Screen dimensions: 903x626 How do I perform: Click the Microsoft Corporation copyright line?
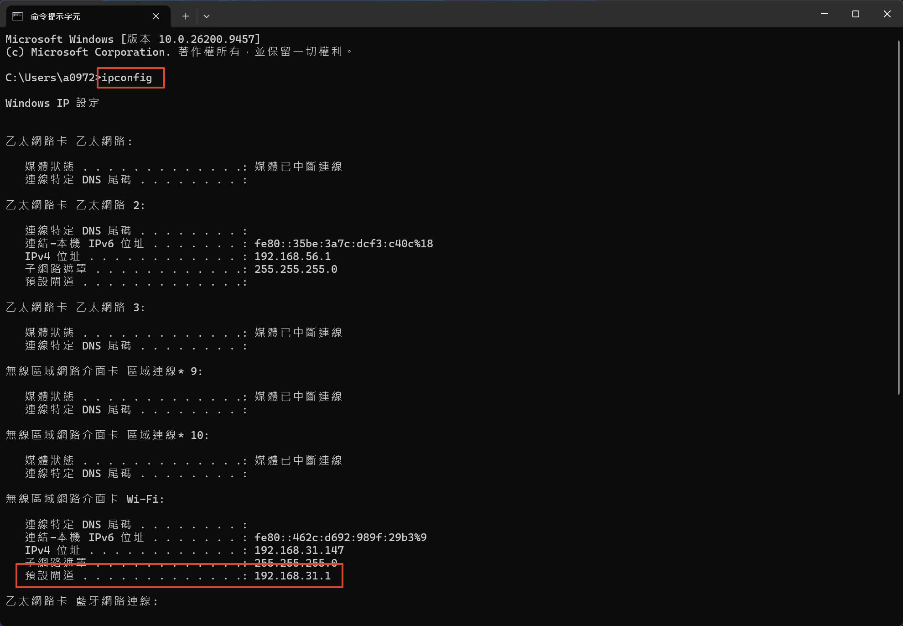pos(179,52)
